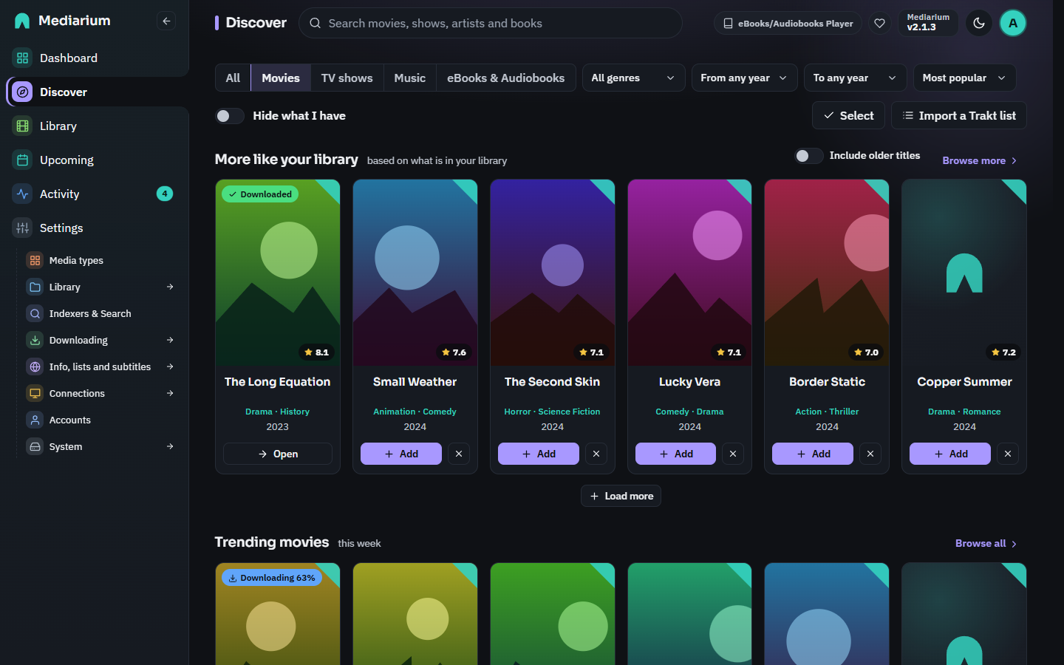Image resolution: width=1064 pixels, height=665 pixels.
Task: Follow the Browse more link
Action: coord(980,160)
